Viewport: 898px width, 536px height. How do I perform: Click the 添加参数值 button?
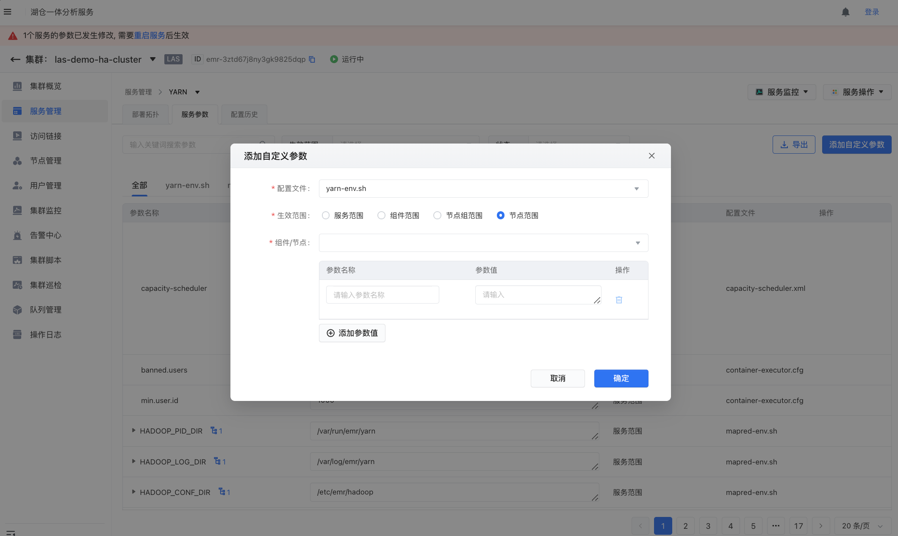(352, 333)
